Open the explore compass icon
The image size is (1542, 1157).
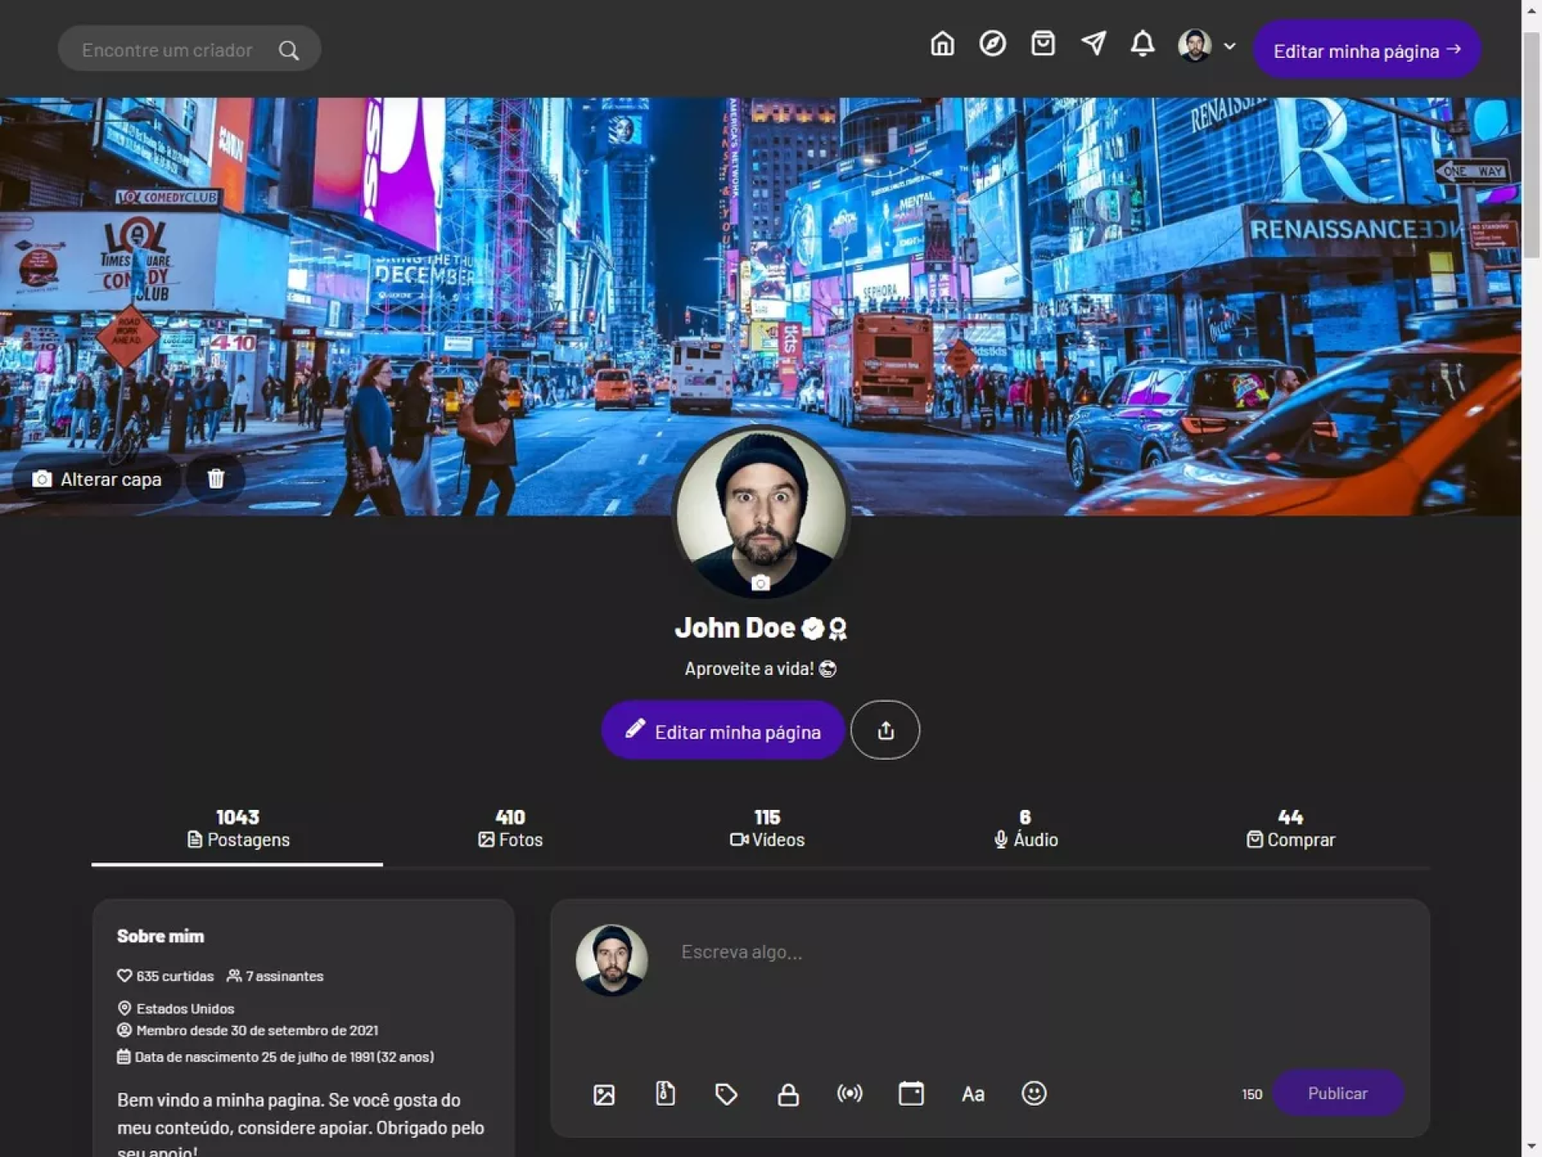tap(993, 43)
